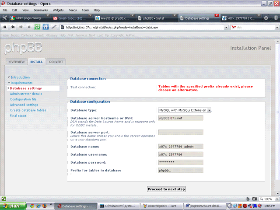Reload the page with green refresh icon
The image size is (280, 210).
click(37, 27)
